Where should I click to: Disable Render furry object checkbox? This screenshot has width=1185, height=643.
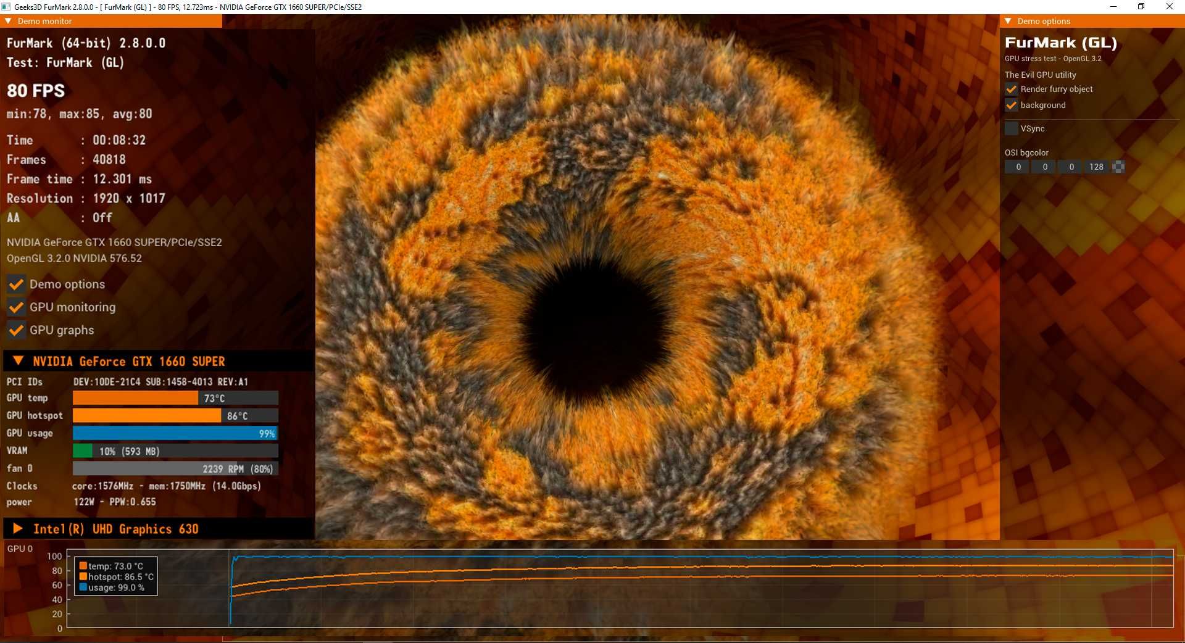pyautogui.click(x=1011, y=89)
